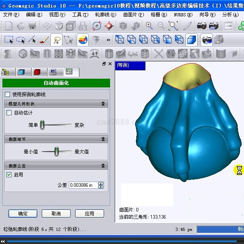
Task: Click the 曲面细节 slider handle
Action: (56, 151)
